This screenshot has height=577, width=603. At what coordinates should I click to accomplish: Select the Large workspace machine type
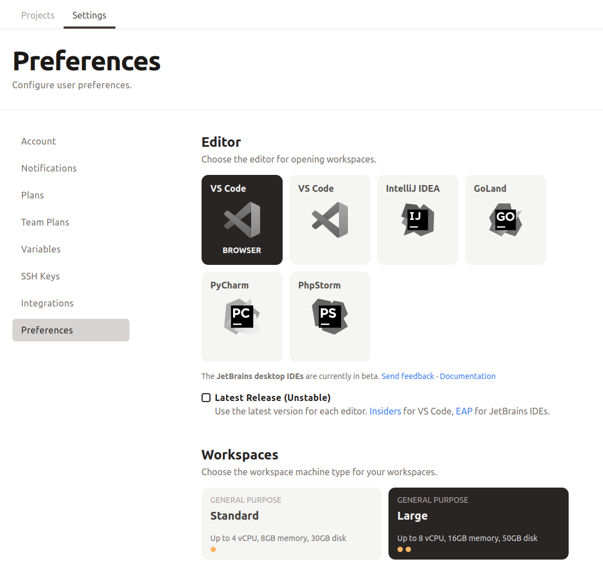[478, 523]
